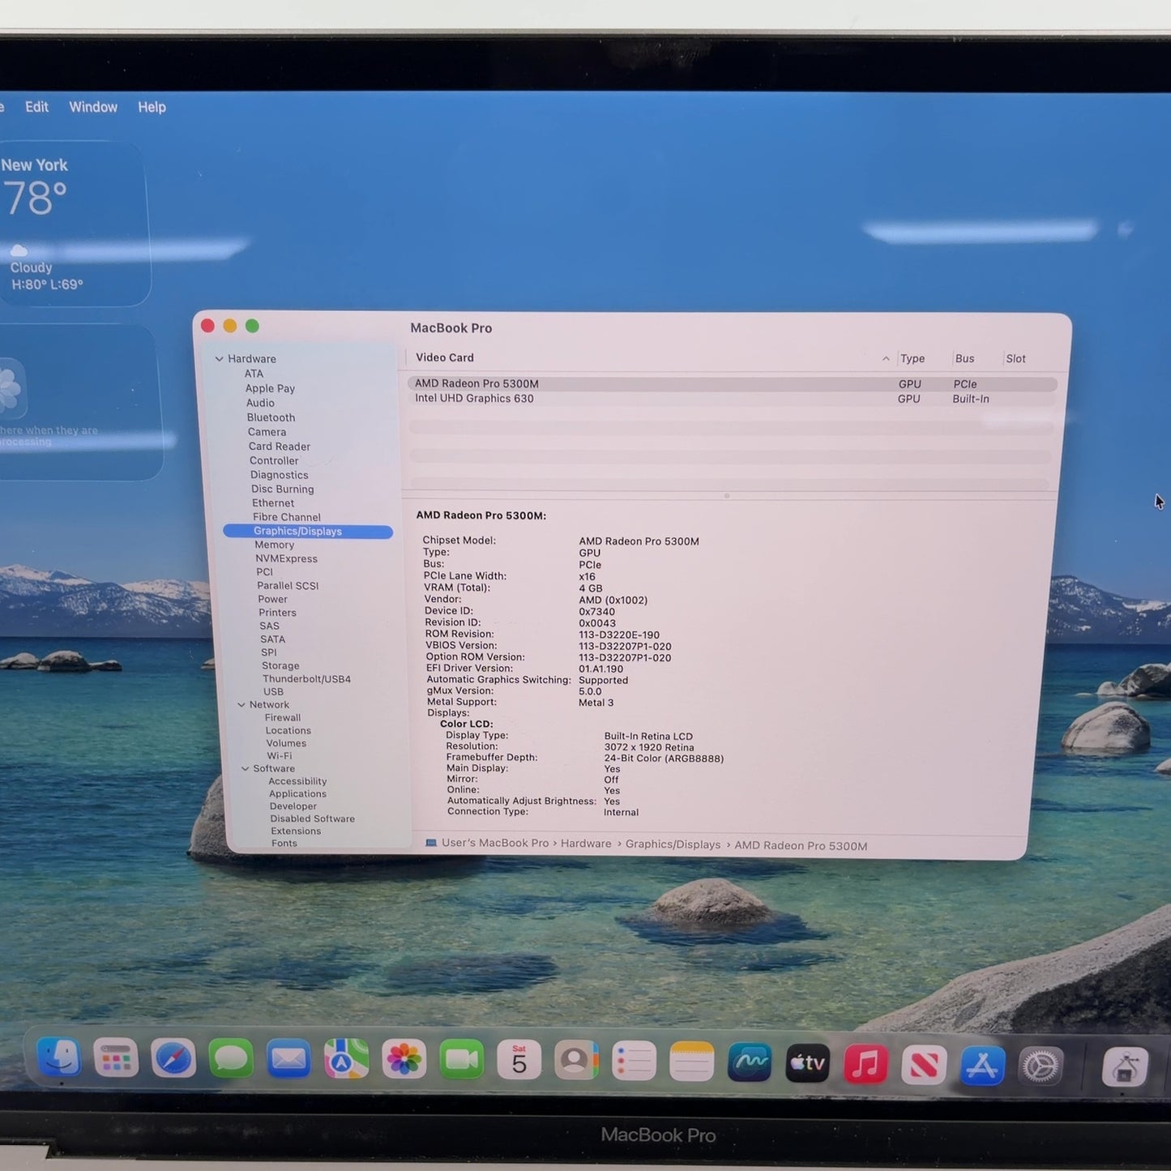Viewport: 1171px width, 1171px height.
Task: Launch Music from the Dock
Action: pos(865,1064)
